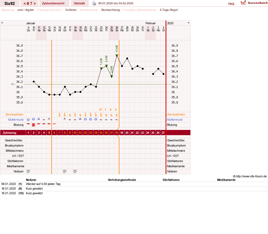Click the 3.hM temperature marker

(112, 77)
